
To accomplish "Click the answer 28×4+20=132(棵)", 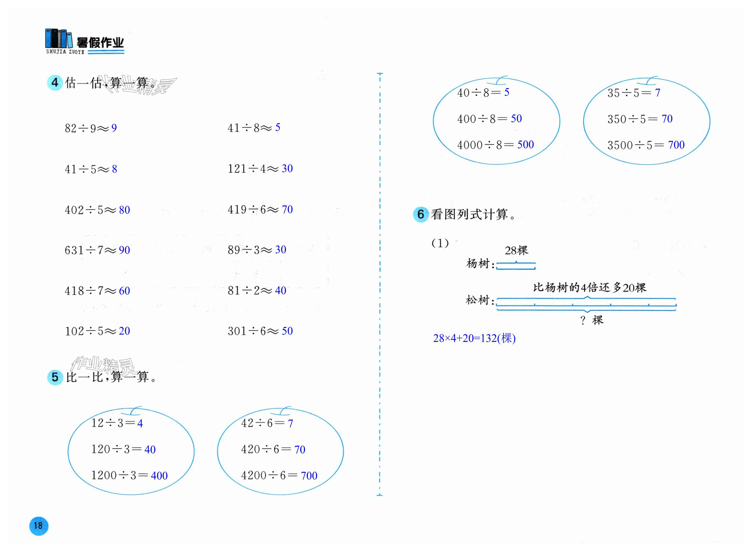I will coord(474,339).
